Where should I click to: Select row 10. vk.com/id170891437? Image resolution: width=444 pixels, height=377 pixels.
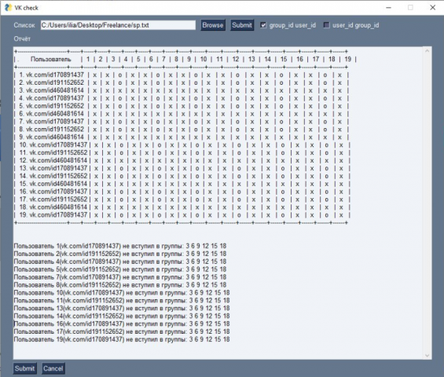(182, 145)
